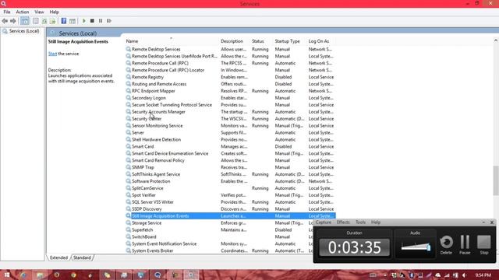Open the recorder Tools menu
Viewport: 499px width, 280px height.
pyautogui.click(x=360, y=222)
